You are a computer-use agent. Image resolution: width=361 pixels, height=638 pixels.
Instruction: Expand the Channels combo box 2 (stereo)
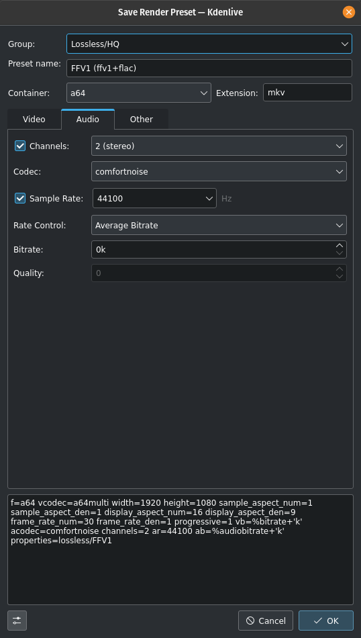click(219, 146)
